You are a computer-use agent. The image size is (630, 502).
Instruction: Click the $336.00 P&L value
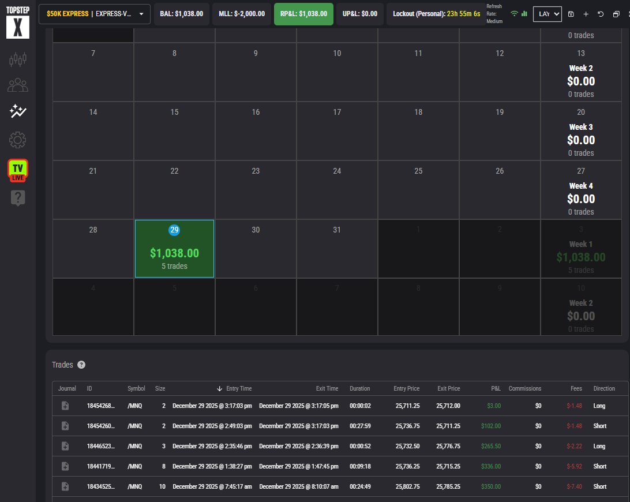click(x=491, y=466)
